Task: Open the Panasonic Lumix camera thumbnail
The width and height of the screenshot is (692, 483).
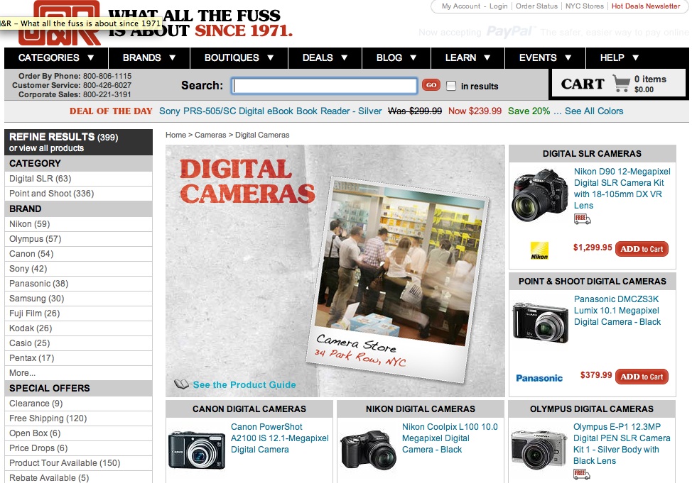Action: [x=540, y=323]
